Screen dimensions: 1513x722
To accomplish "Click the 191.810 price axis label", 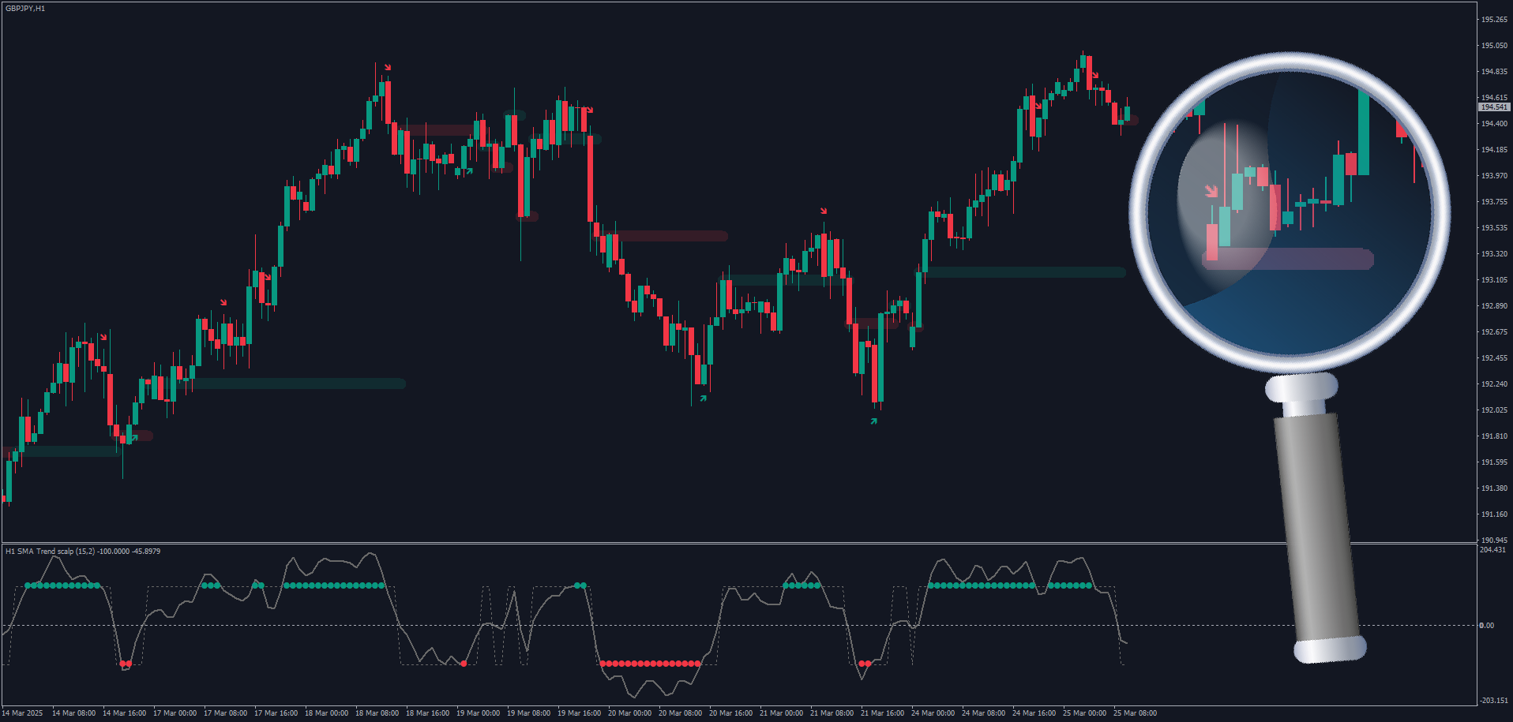I will coord(1494,436).
